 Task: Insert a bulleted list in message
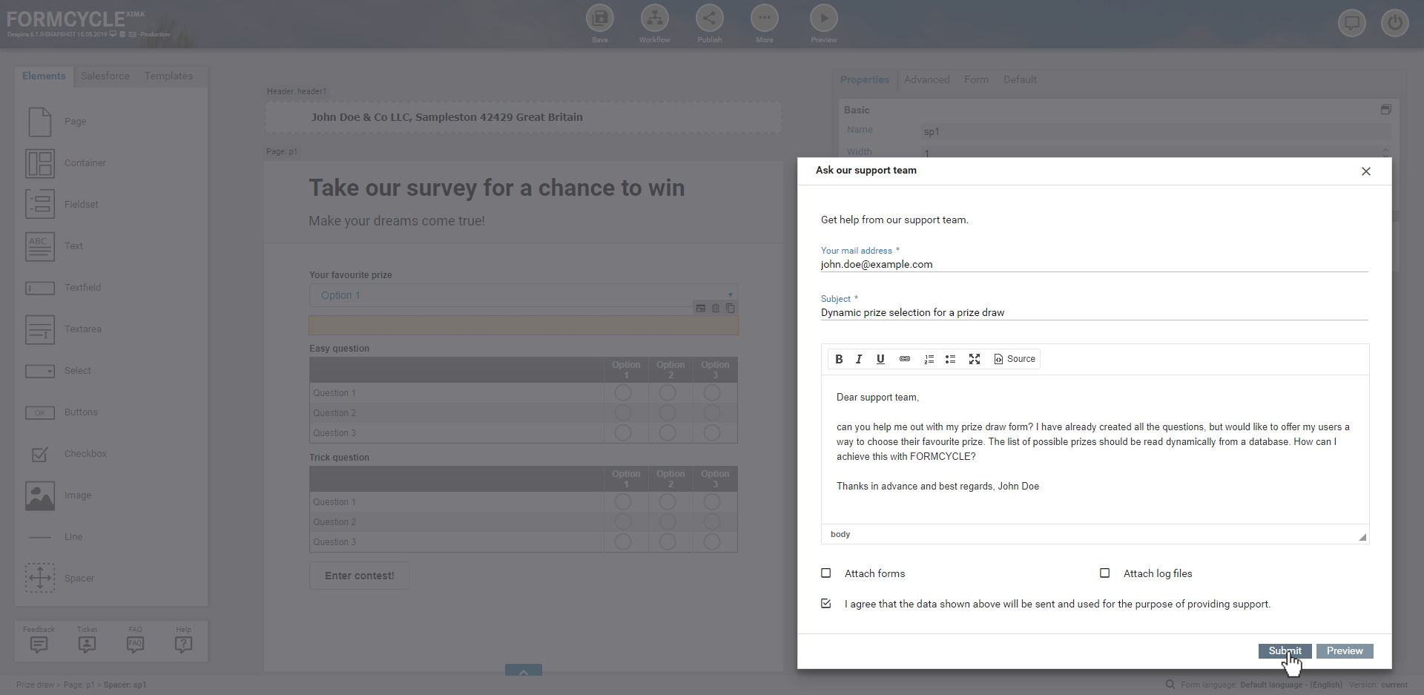click(950, 359)
